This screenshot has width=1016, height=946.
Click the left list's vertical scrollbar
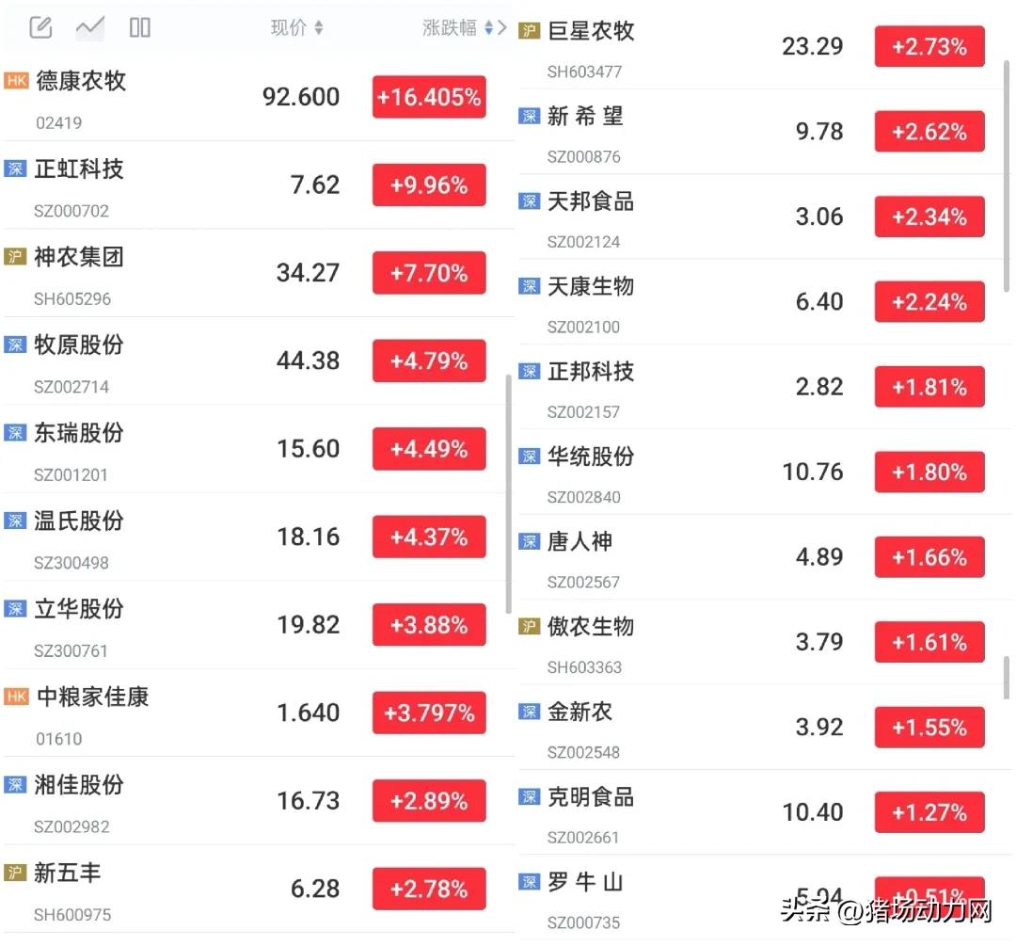509,489
